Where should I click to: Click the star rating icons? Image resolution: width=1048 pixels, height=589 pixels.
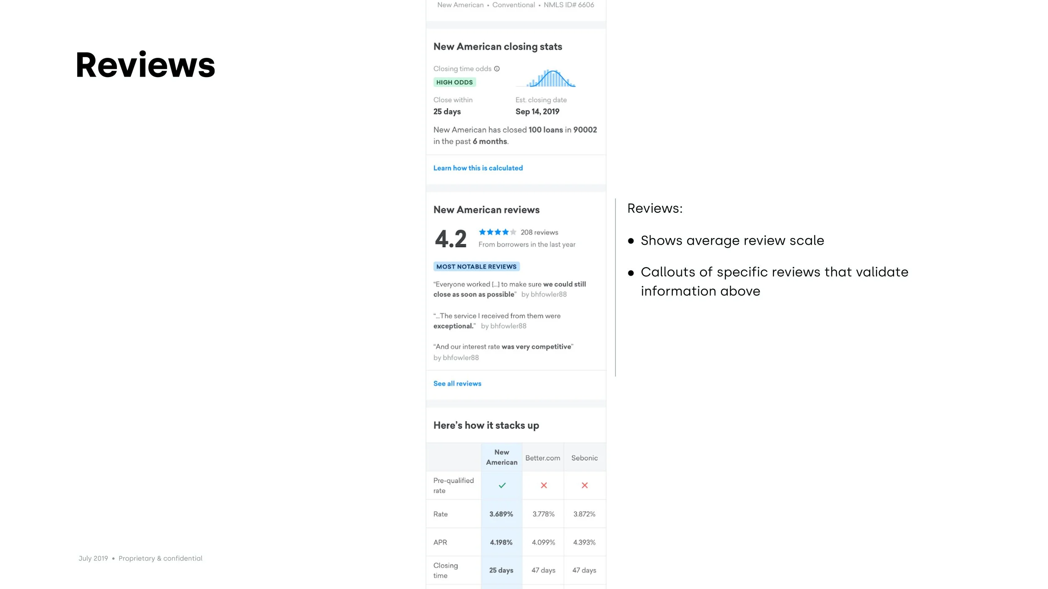[497, 232]
